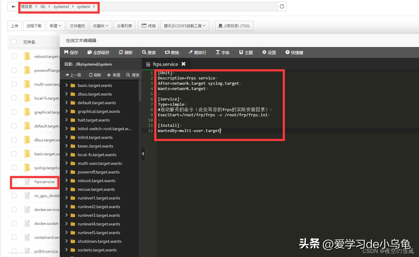419x257 pixels.
Task: Save the frps.service file
Action: pyautogui.click(x=71, y=52)
